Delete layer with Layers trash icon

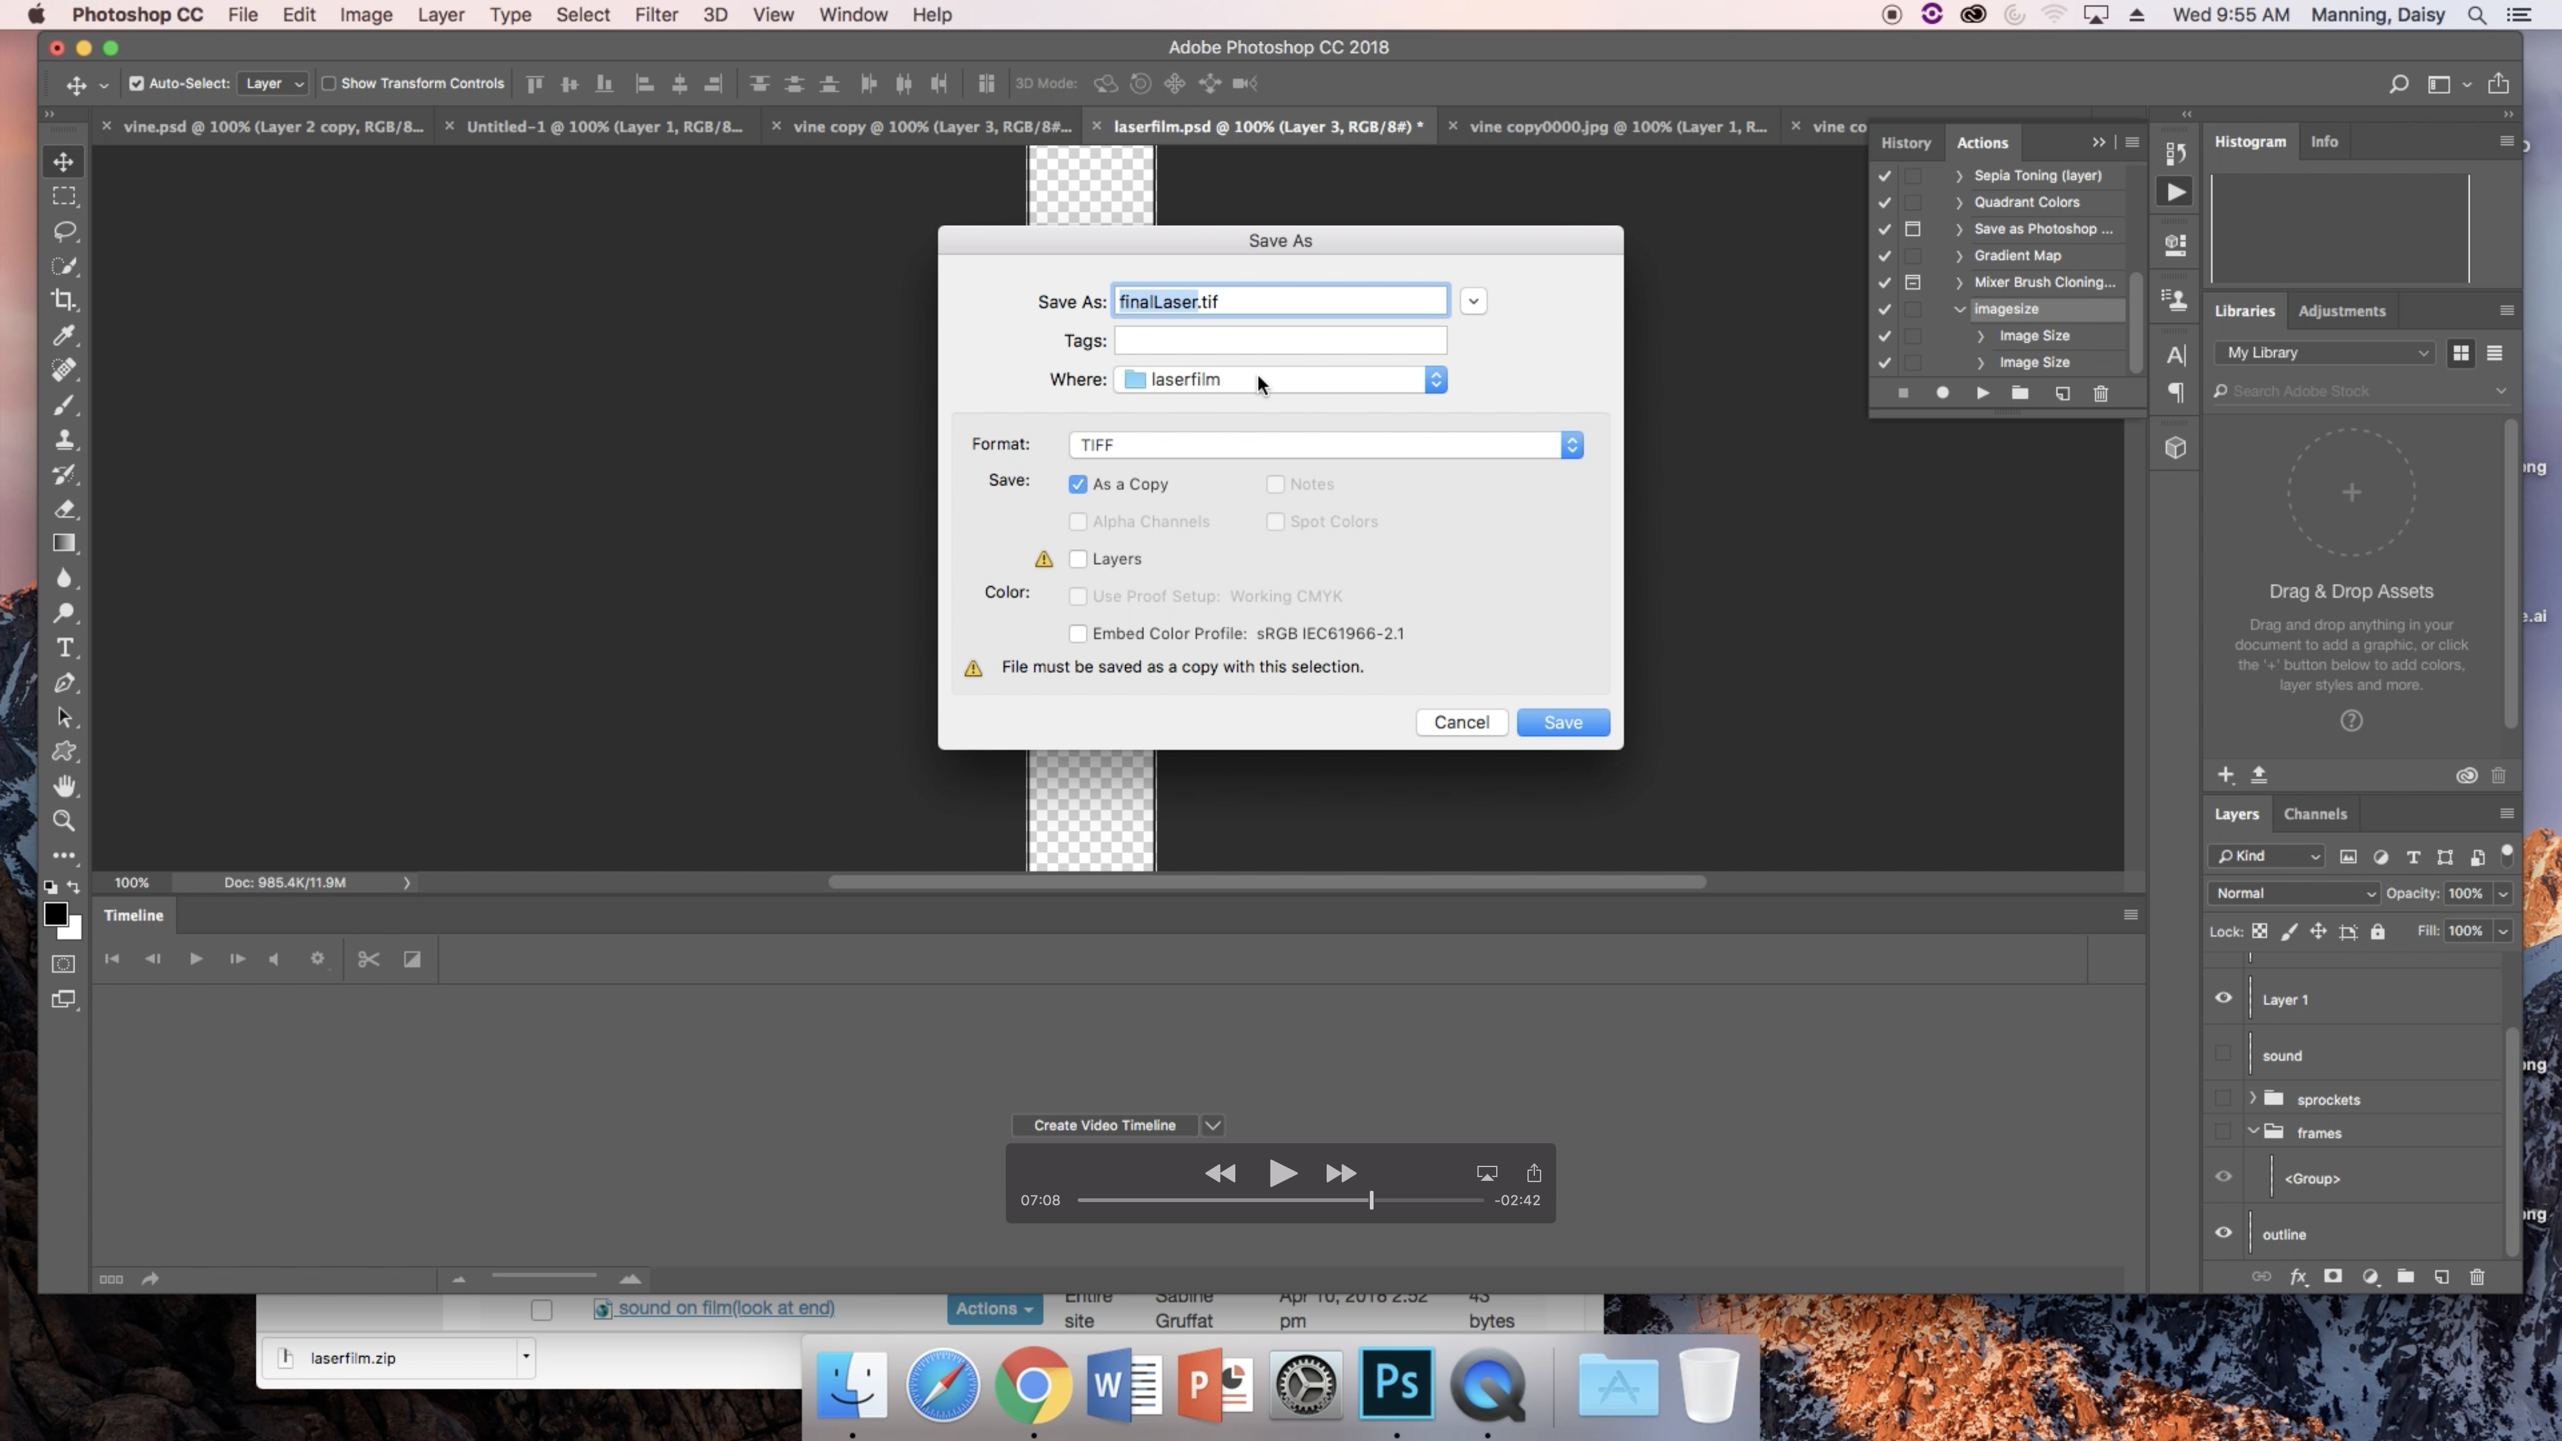tap(2476, 1277)
